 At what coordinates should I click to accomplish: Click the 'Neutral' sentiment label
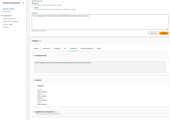[x=40, y=90]
